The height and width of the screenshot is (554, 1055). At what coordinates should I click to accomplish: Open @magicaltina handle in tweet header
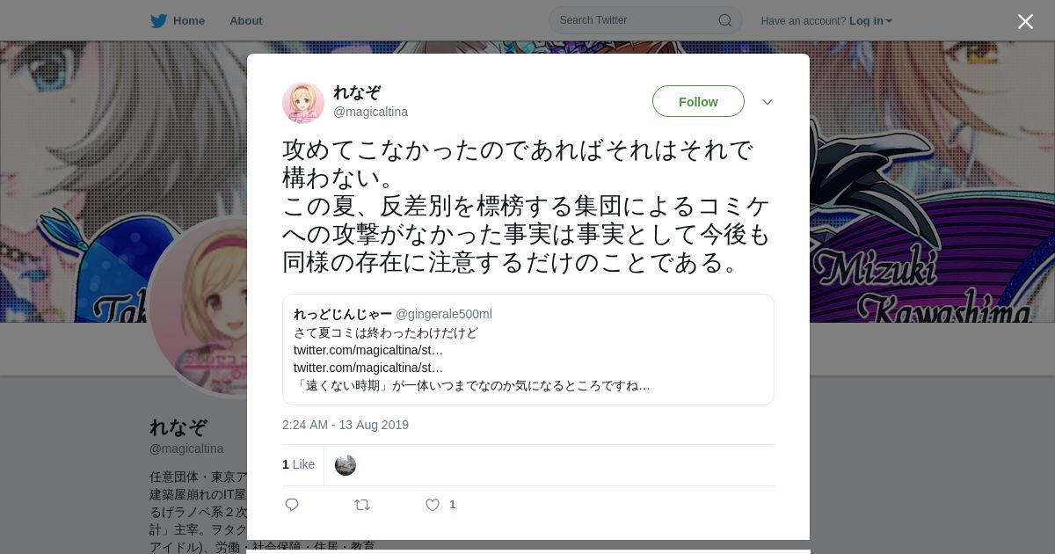(370, 112)
